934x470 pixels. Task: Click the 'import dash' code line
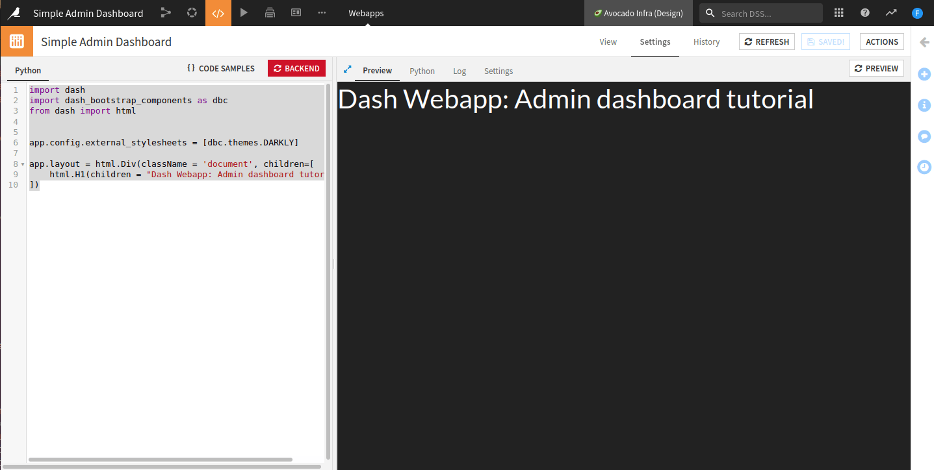(x=57, y=90)
